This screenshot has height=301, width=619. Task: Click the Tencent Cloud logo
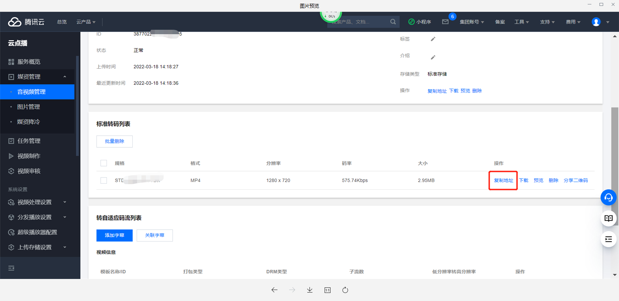point(26,22)
